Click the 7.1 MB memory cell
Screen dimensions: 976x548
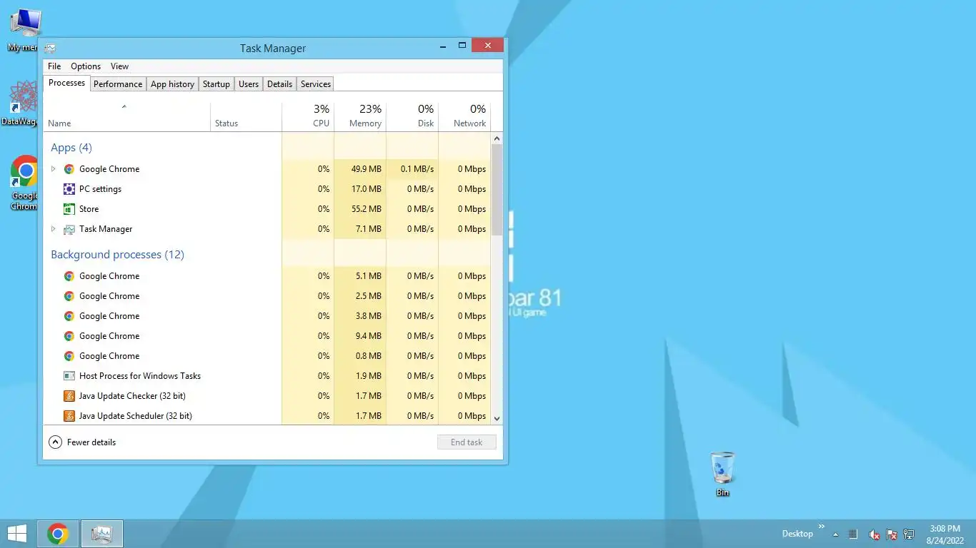point(360,229)
